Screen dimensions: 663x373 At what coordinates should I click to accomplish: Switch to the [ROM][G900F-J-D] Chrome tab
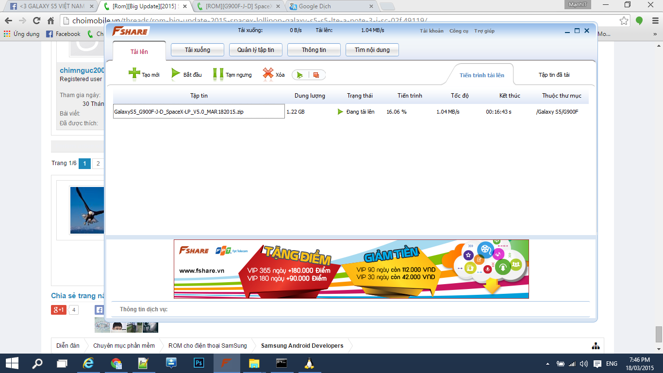[x=239, y=6]
